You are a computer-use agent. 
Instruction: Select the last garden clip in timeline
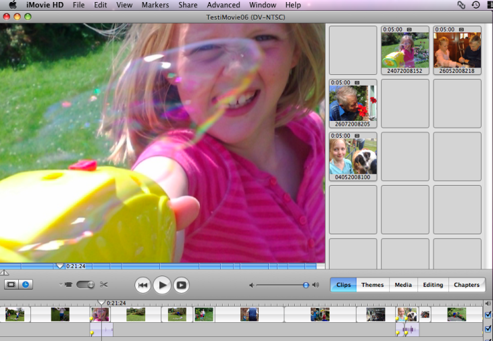(457, 314)
